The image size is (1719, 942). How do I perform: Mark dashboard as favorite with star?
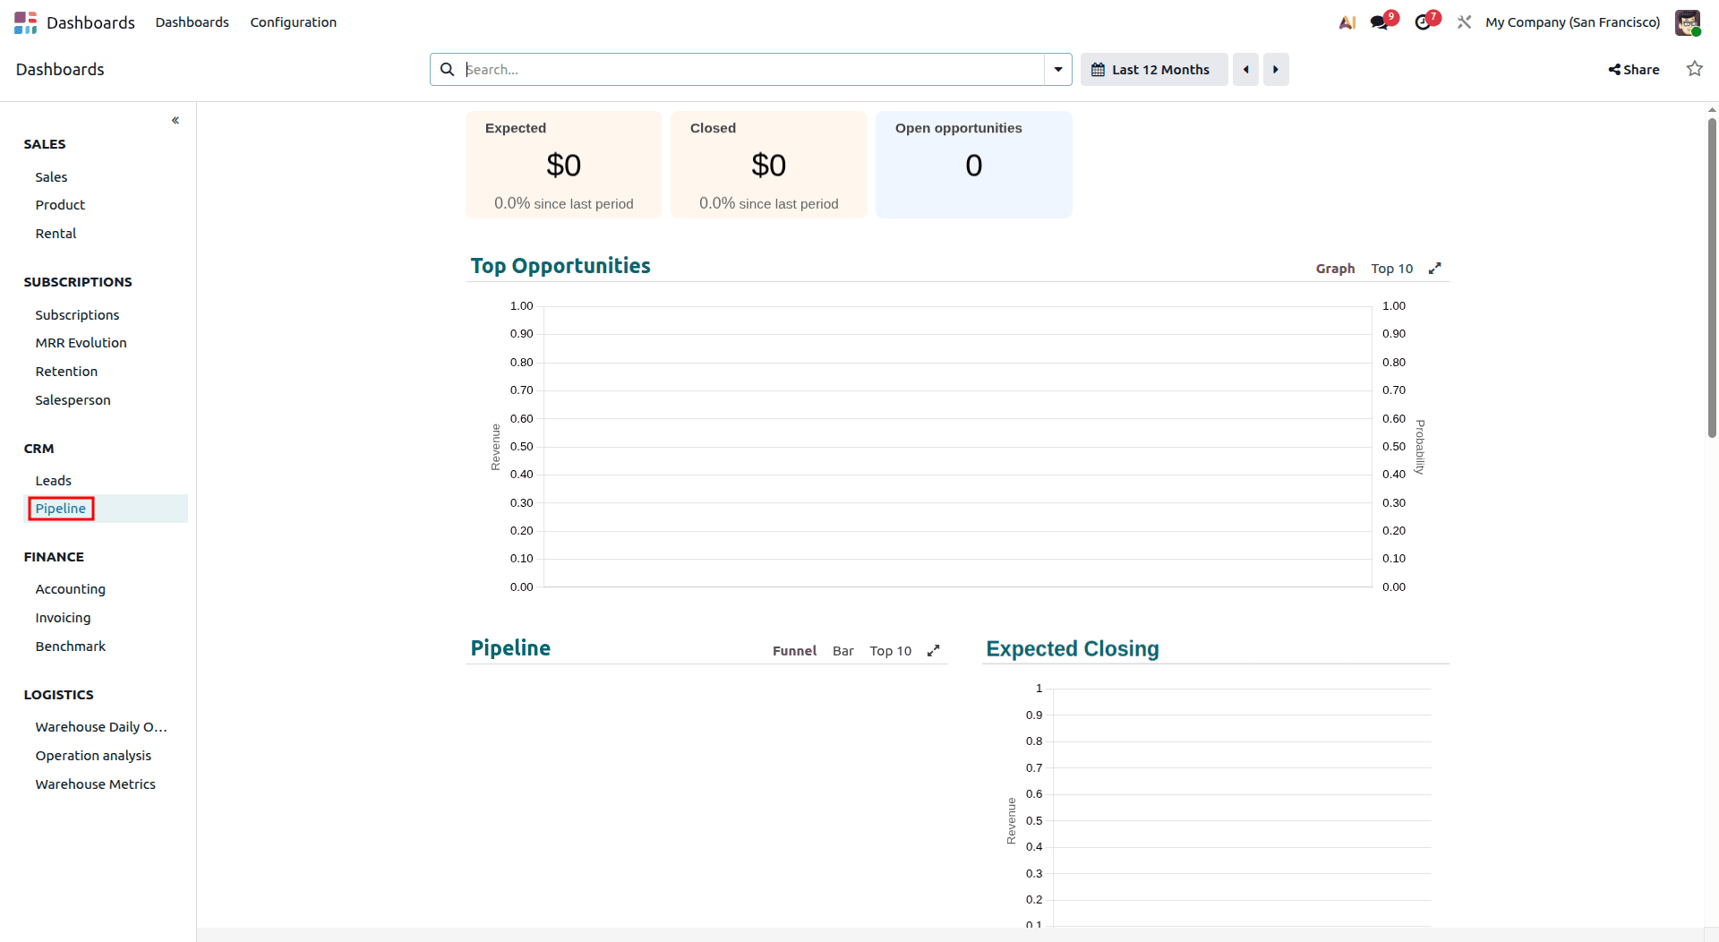tap(1695, 69)
